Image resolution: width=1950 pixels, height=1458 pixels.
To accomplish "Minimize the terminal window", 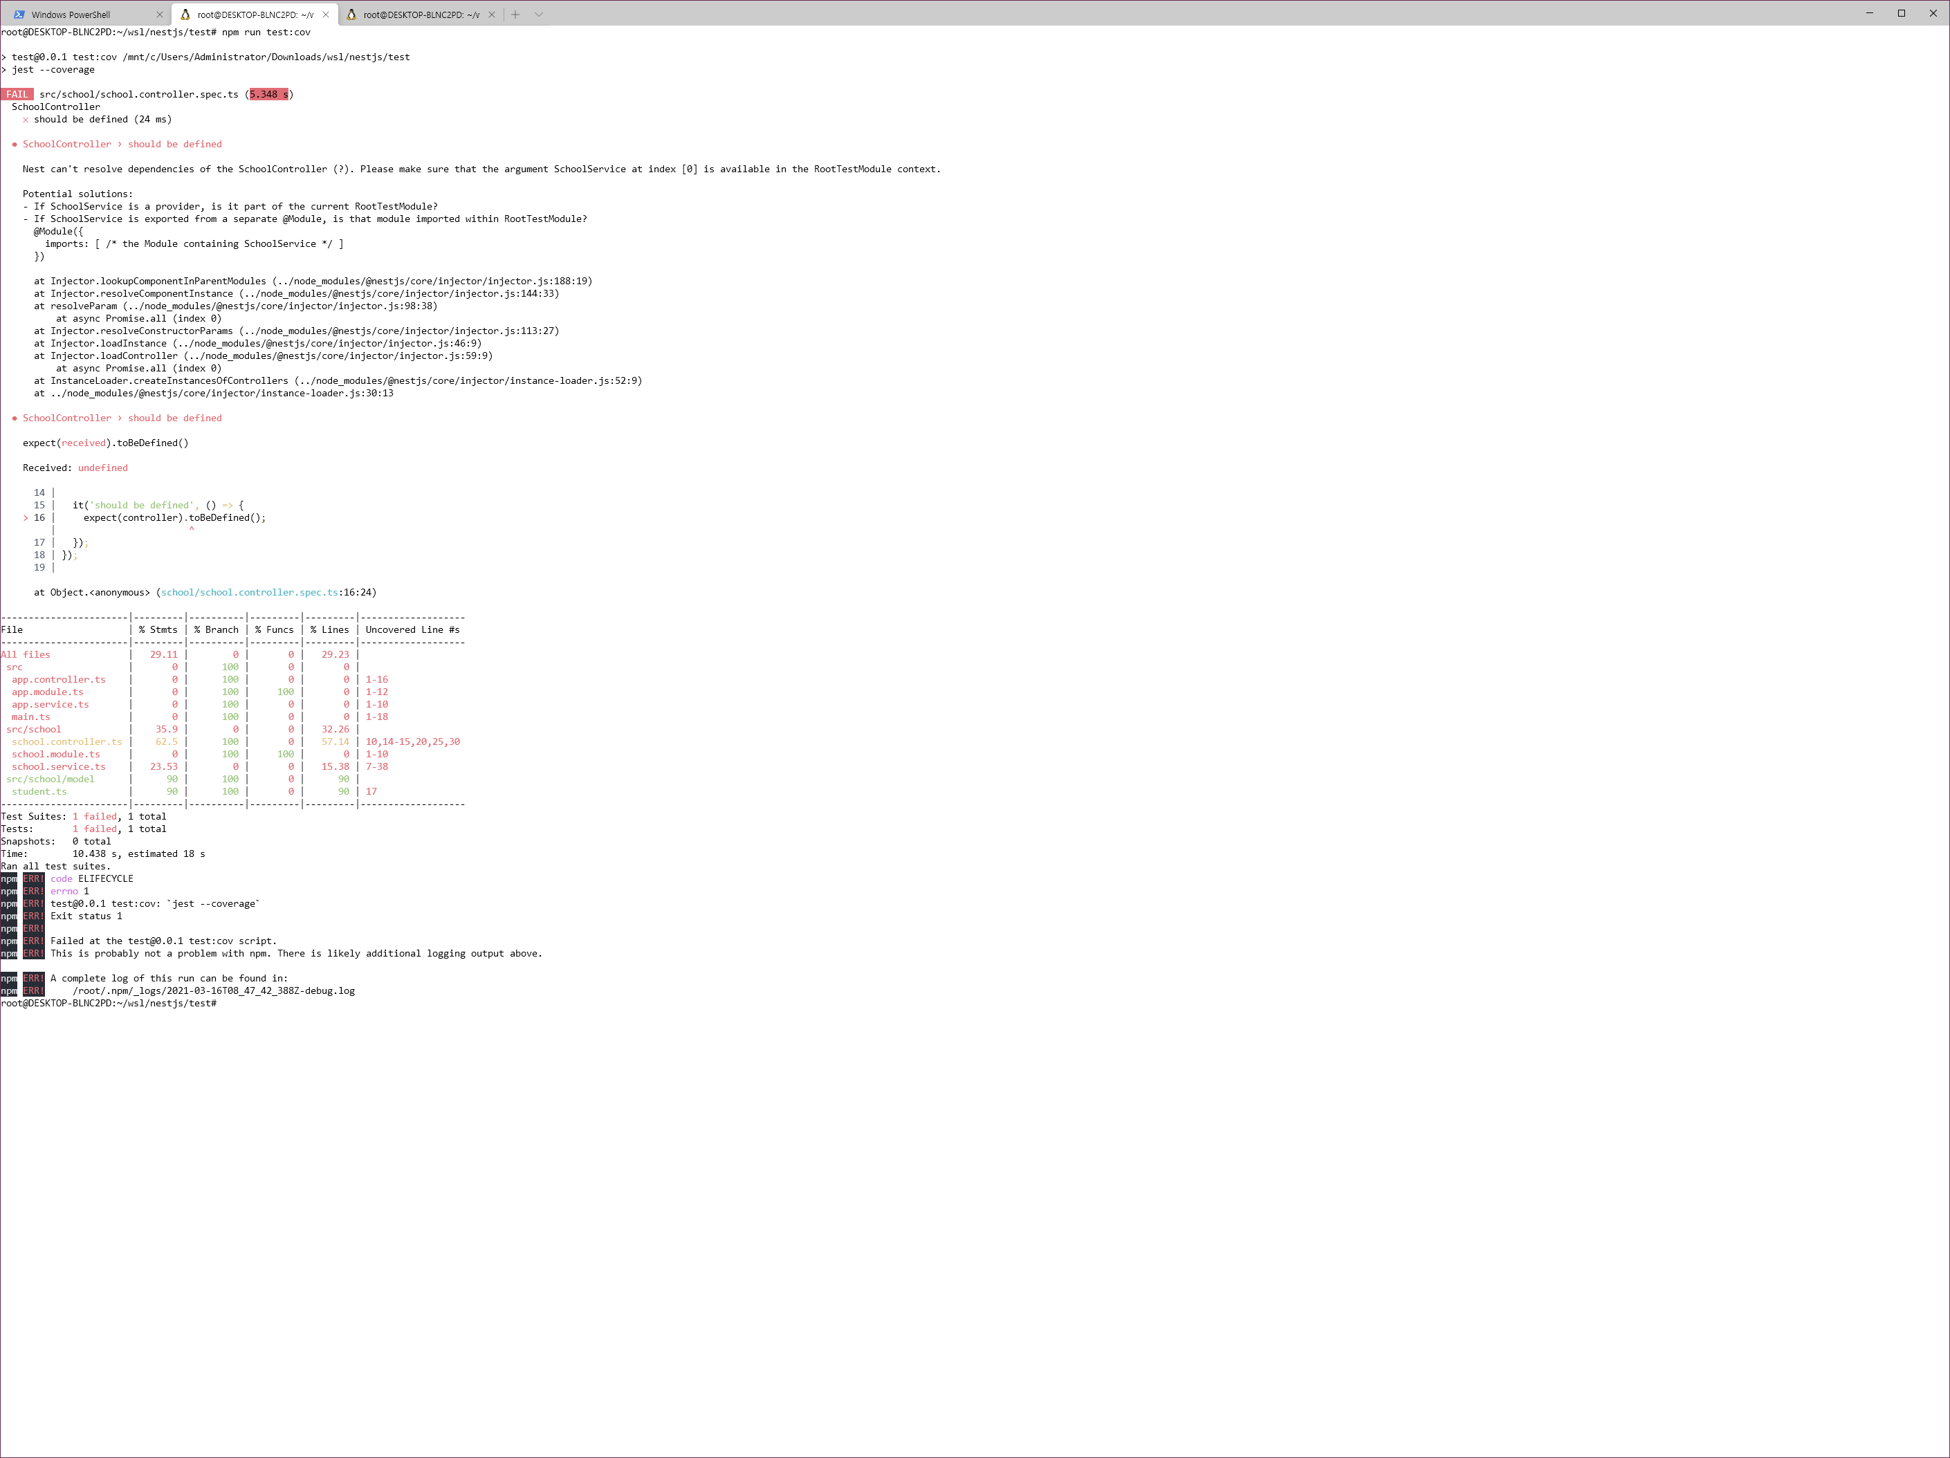I will tap(1869, 13).
